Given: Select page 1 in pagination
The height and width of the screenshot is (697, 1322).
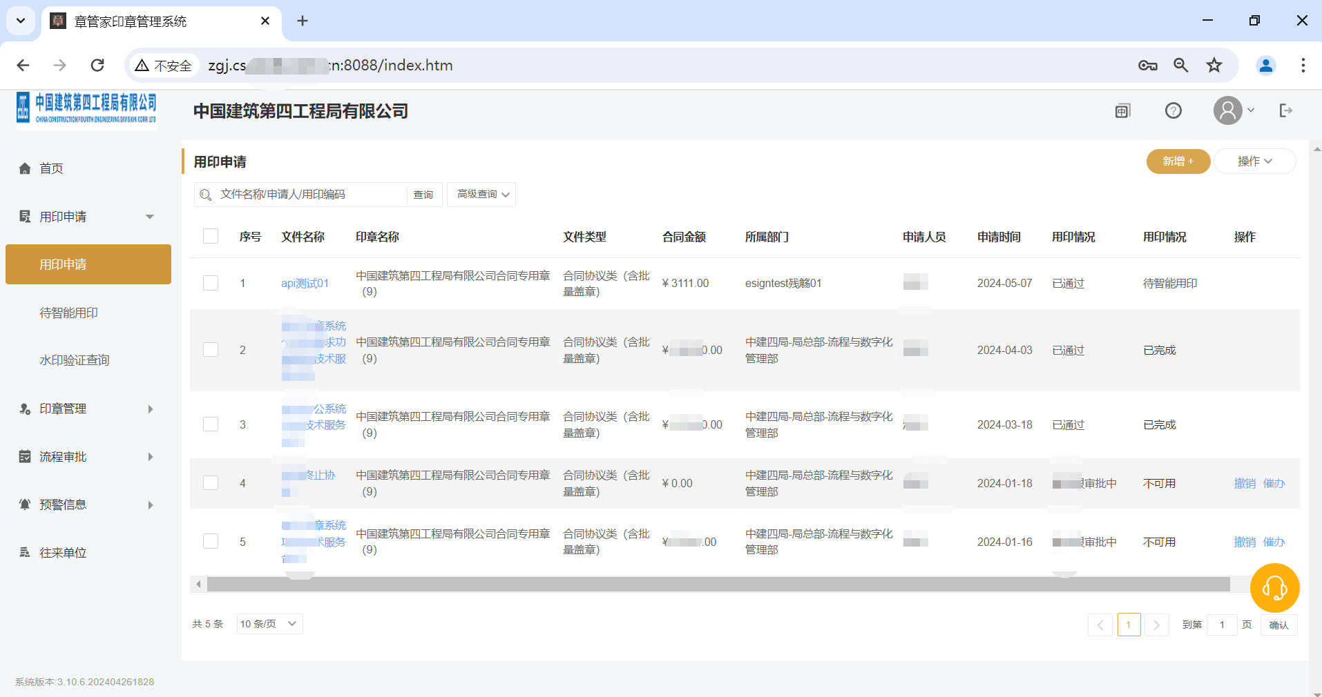Looking at the screenshot, I should coord(1129,625).
